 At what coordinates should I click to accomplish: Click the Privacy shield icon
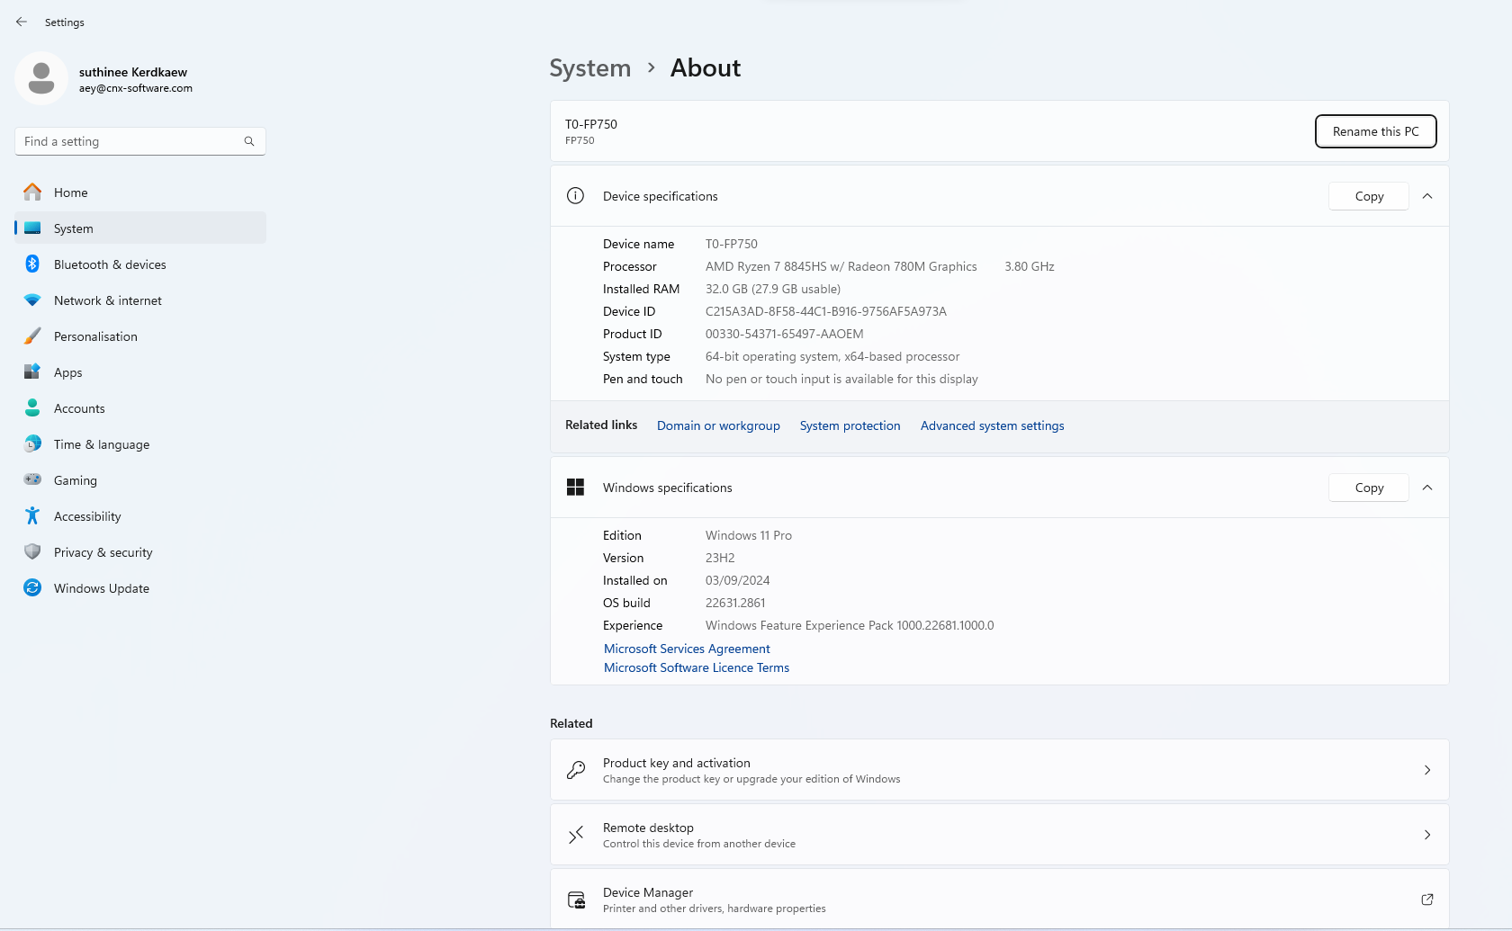click(x=32, y=551)
